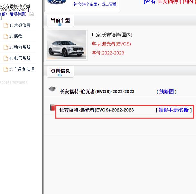Click the Ford logo icon
This screenshot has height=194, width=196.
57,2
